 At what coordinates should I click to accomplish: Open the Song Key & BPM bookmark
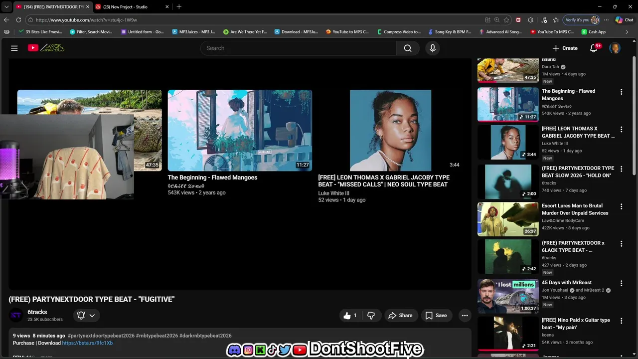(450, 32)
